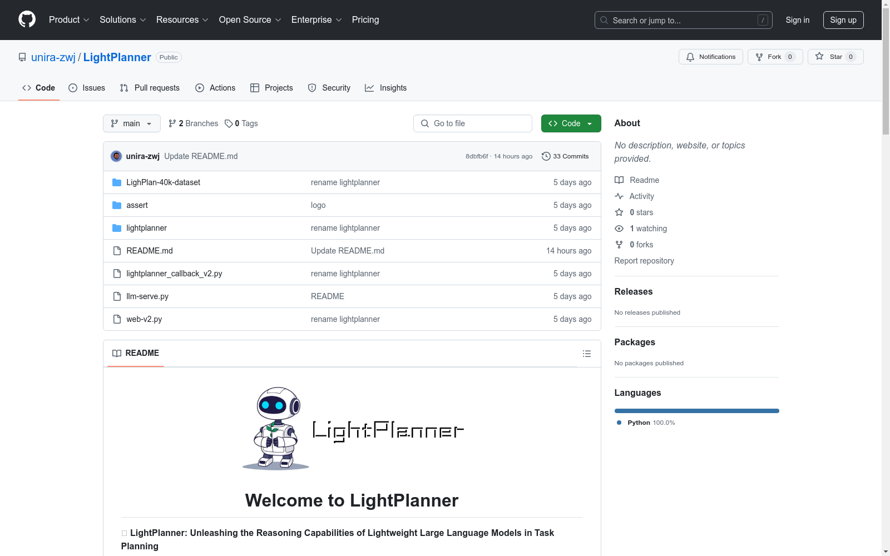Open 'logo' commit message for assert
Screen dimensions: 890x556
318,205
